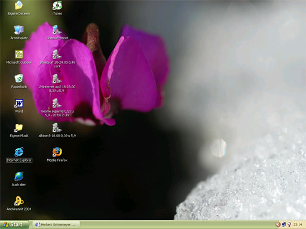Select the abnetsurf 20-24.00 connection icon
This screenshot has height=229, width=306.
click(57, 54)
